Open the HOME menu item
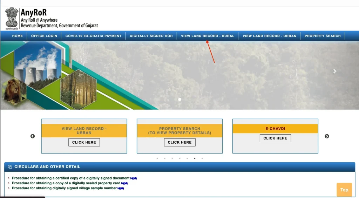Image resolution: width=359 pixels, height=198 pixels. pyautogui.click(x=18, y=36)
